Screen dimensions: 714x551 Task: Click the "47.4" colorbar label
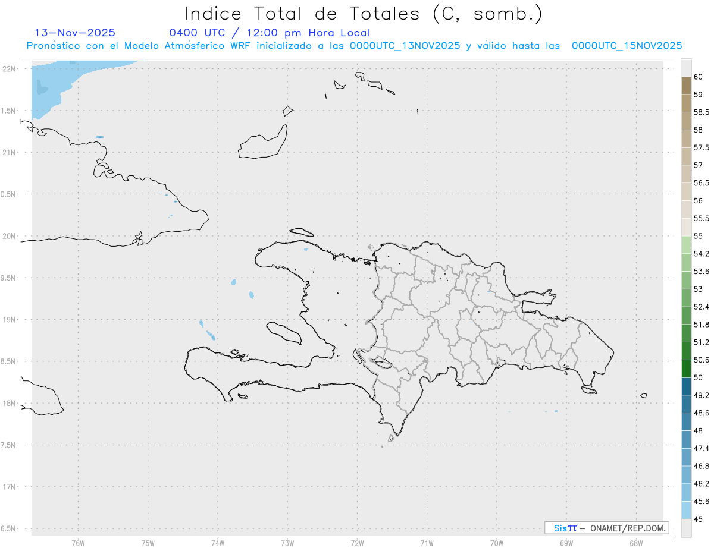point(701,448)
